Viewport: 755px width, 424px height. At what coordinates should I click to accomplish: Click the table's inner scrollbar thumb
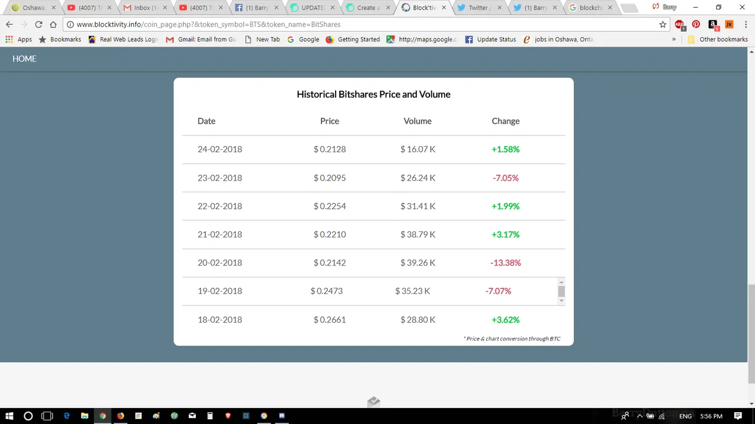[561, 291]
